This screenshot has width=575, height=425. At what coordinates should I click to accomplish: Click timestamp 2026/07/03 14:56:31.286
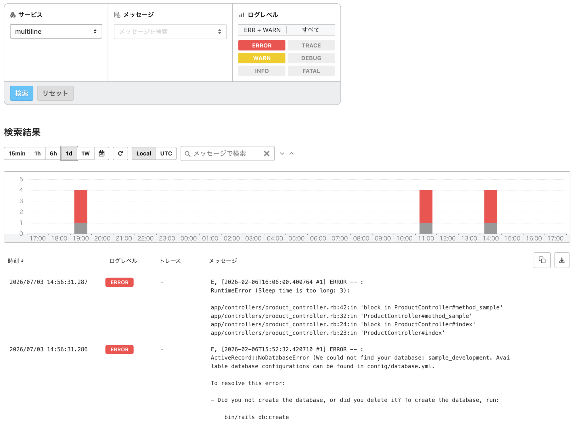tap(49, 349)
